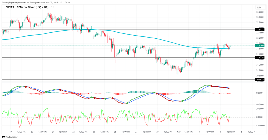Click the -0.5000 MACD scale value
Viewport: 268px width, 140px height.
pos(259,105)
